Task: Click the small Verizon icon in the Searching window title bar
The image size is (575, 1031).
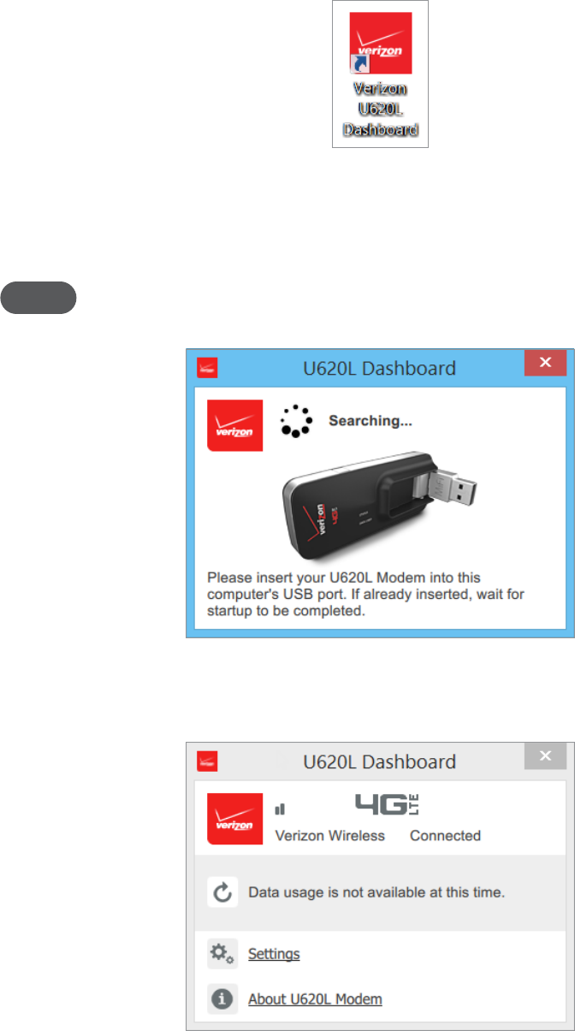Action: [207, 368]
